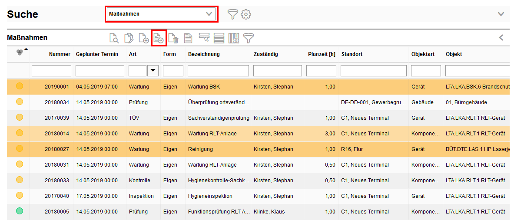Click the delete record trash icon
This screenshot has width=514, height=220.
coord(173,38)
